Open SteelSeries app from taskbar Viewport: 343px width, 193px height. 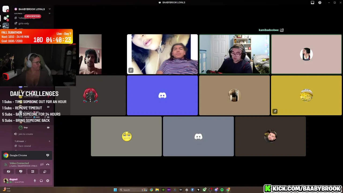point(187,190)
